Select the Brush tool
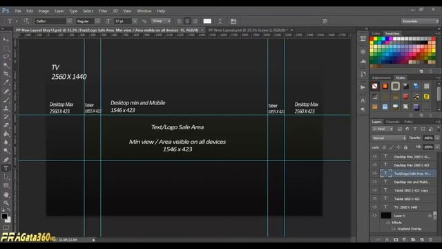 point(6,100)
